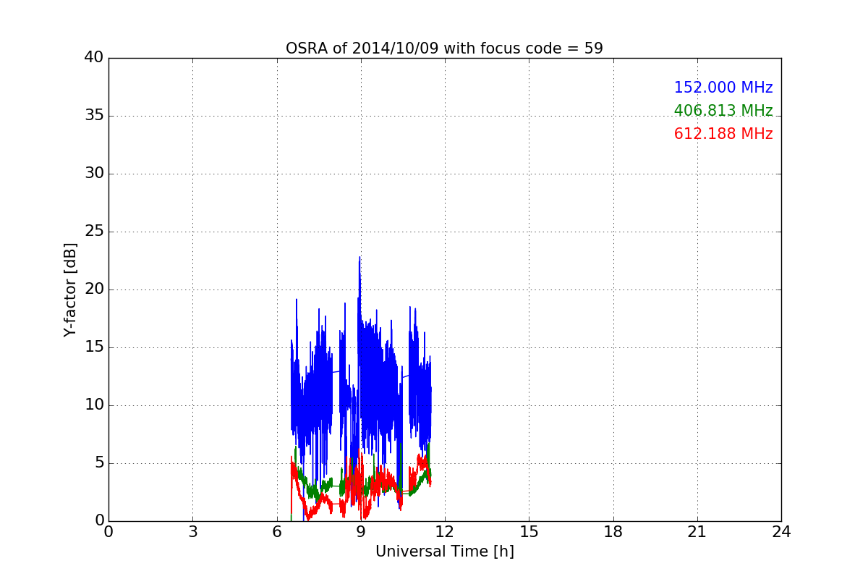Image resolution: width=868 pixels, height=579 pixels.
Task: Click the y-axis tick label 40
Action: [94, 58]
